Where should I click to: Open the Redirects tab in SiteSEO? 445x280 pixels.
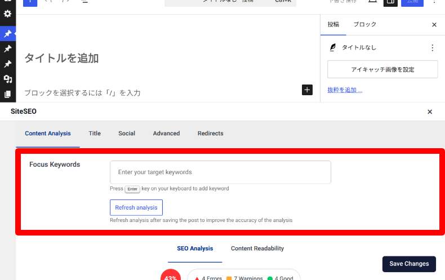[x=210, y=134]
